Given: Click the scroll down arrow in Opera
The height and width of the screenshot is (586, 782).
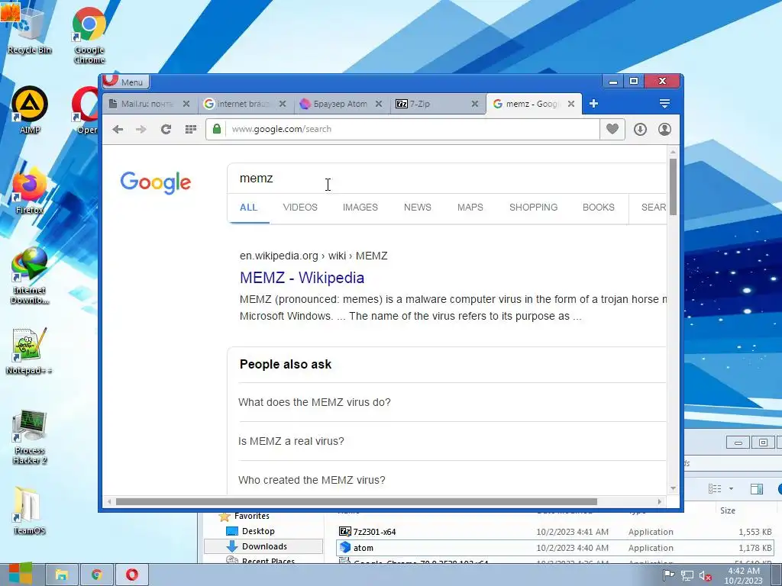Looking at the screenshot, I should pyautogui.click(x=673, y=488).
